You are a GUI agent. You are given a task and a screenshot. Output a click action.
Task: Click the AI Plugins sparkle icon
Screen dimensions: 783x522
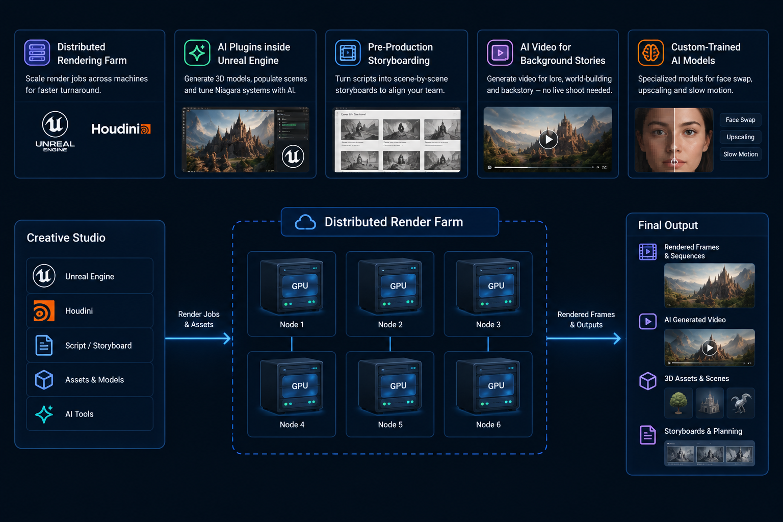click(197, 53)
